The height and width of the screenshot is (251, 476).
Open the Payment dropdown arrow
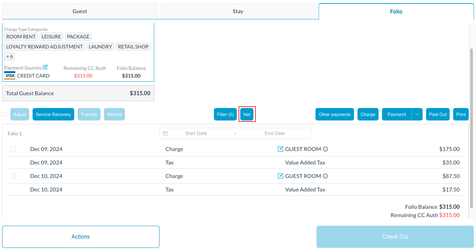click(417, 114)
